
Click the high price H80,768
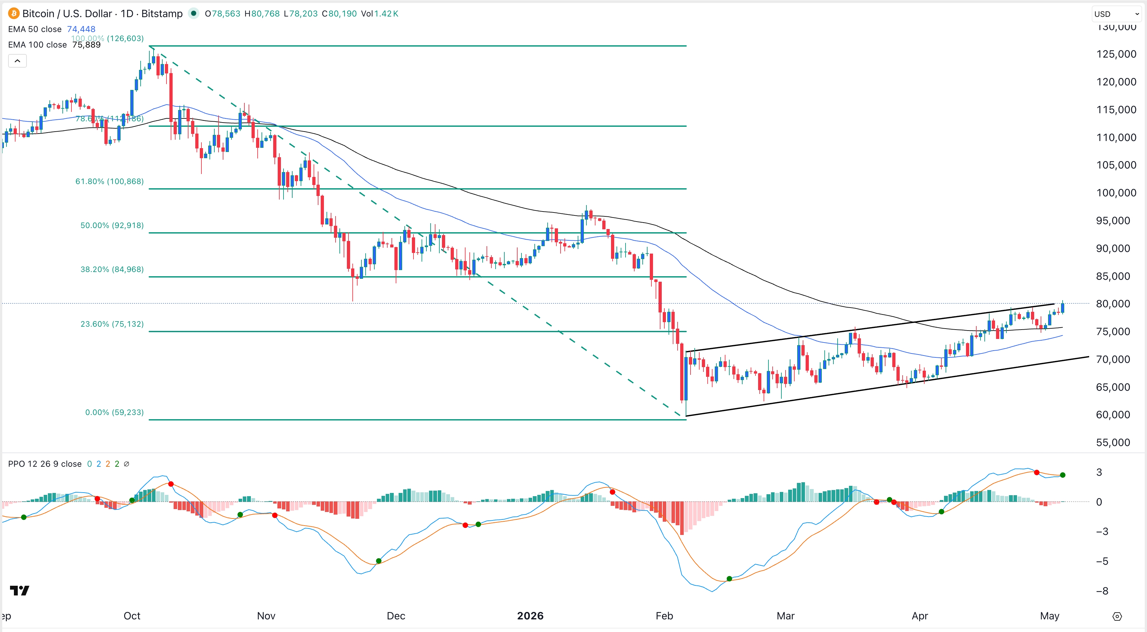pos(262,14)
